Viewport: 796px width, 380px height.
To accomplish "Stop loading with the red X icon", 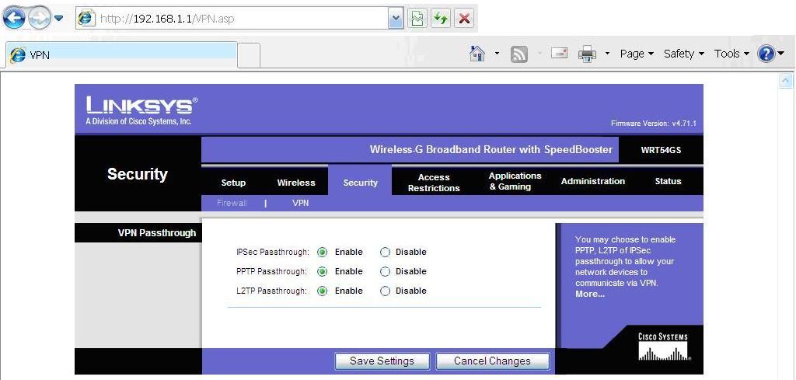I will 463,19.
